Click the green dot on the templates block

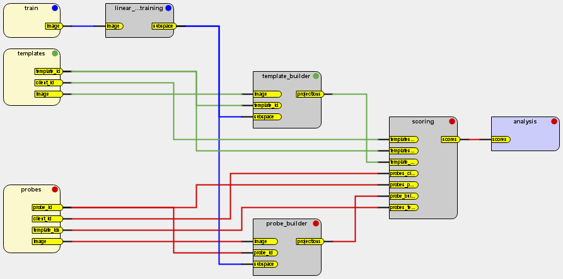[55, 54]
